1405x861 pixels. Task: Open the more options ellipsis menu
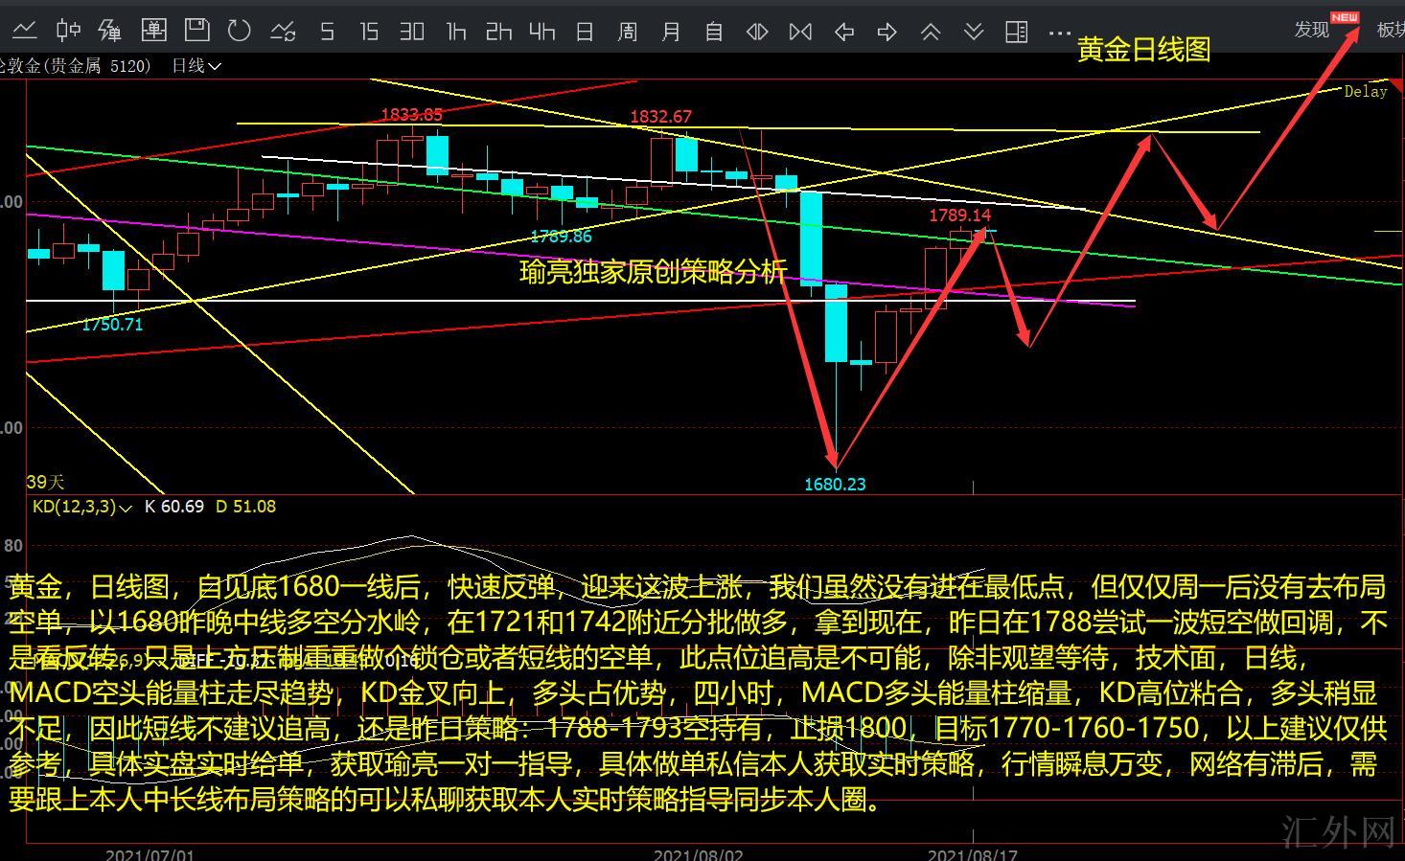tap(1060, 33)
